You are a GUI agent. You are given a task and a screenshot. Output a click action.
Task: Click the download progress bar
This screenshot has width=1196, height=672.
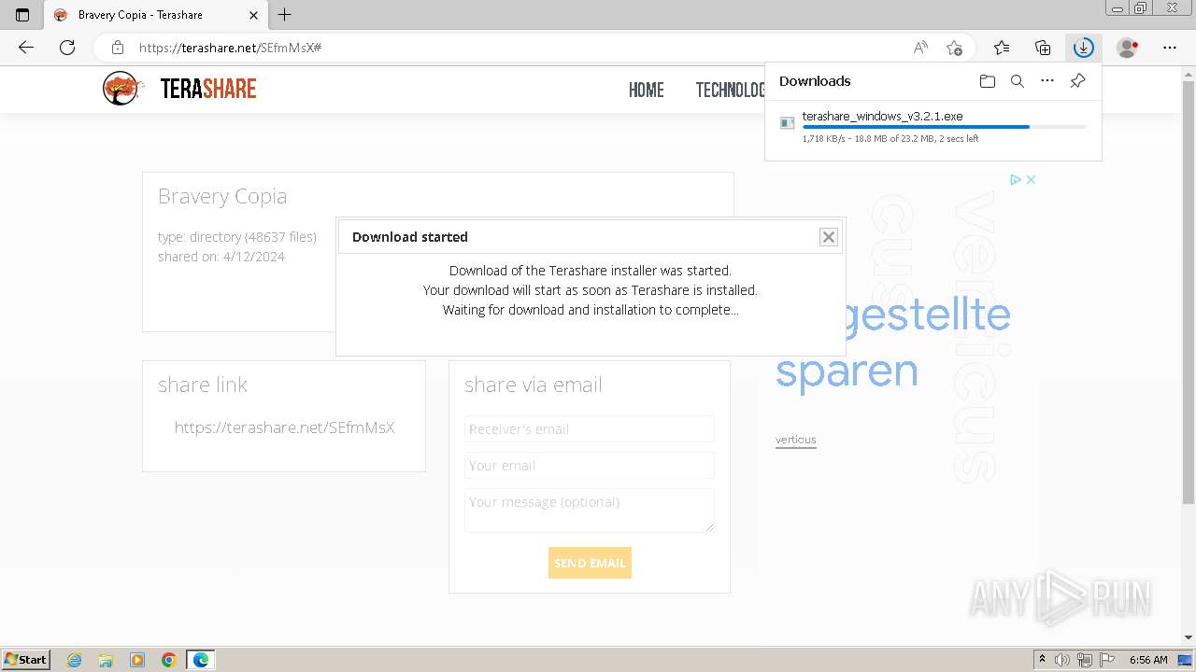pyautogui.click(x=944, y=127)
